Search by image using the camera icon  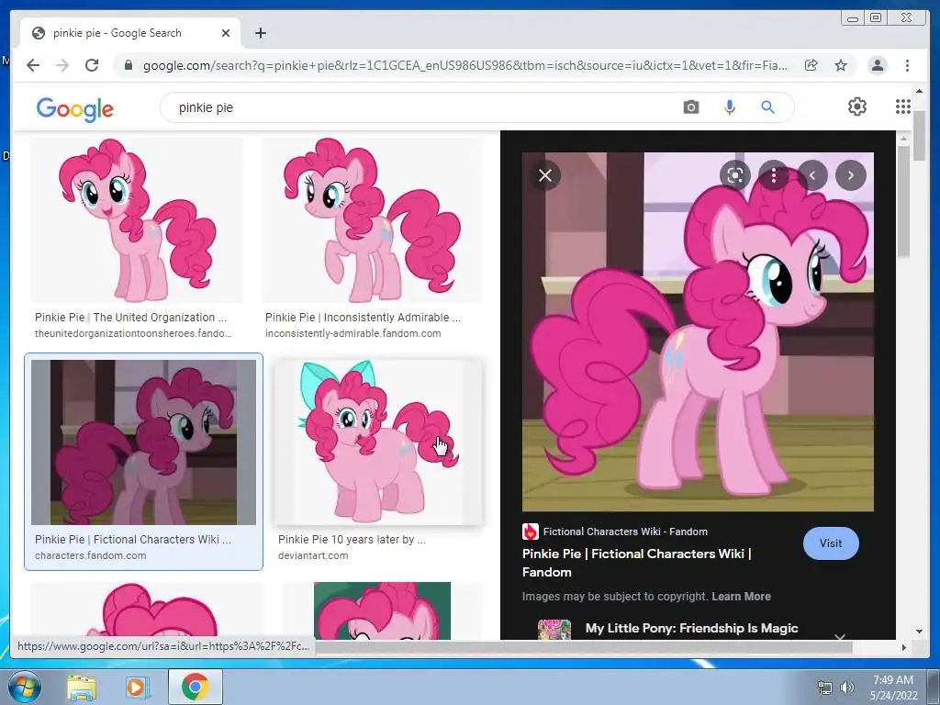(x=691, y=107)
